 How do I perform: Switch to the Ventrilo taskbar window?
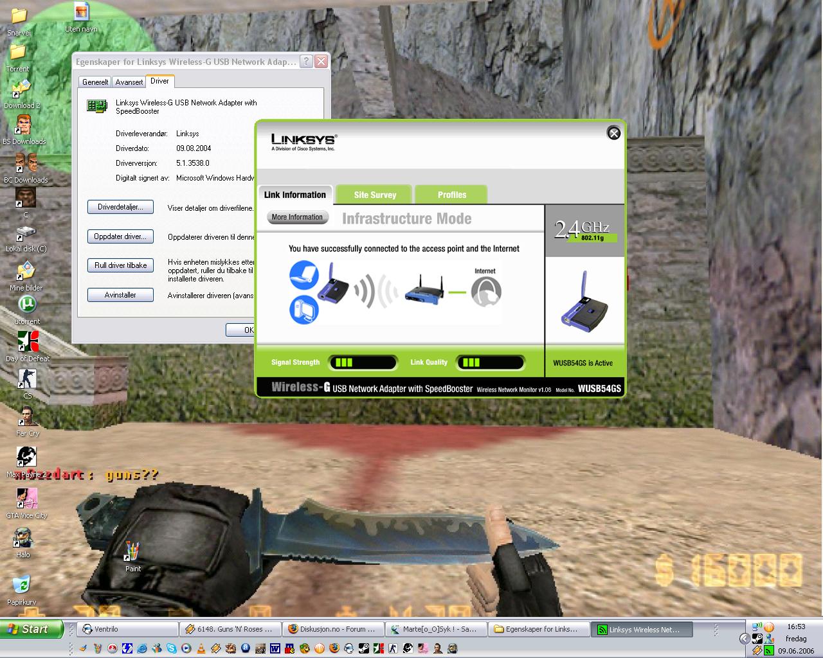pos(127,630)
